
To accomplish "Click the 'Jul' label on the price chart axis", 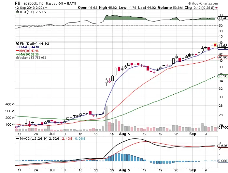I will pos(52,134).
